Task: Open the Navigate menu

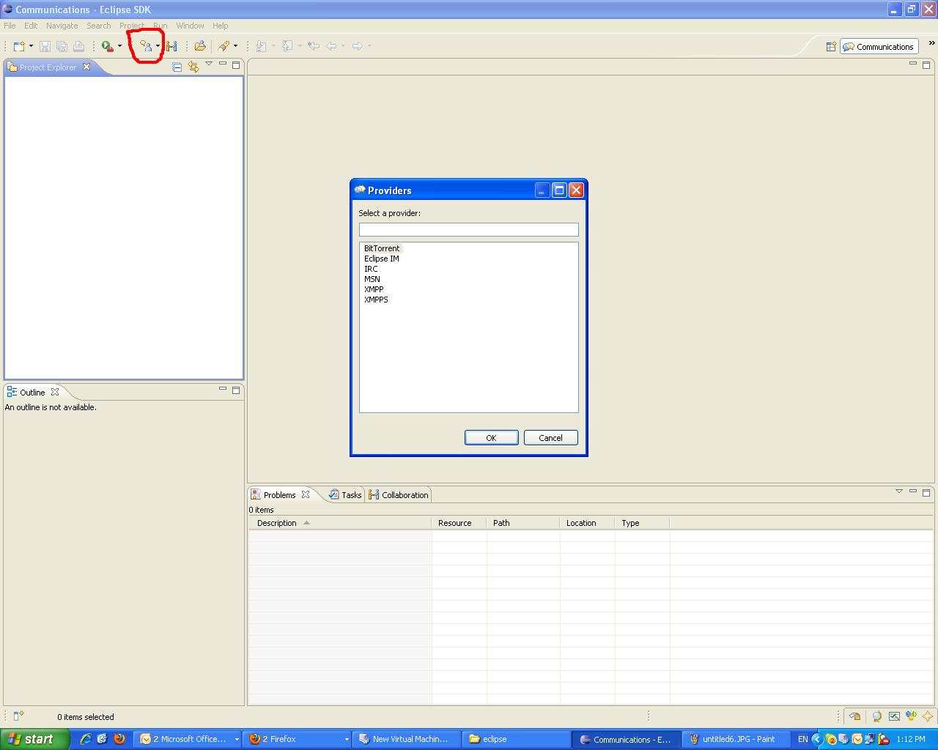Action: [62, 26]
